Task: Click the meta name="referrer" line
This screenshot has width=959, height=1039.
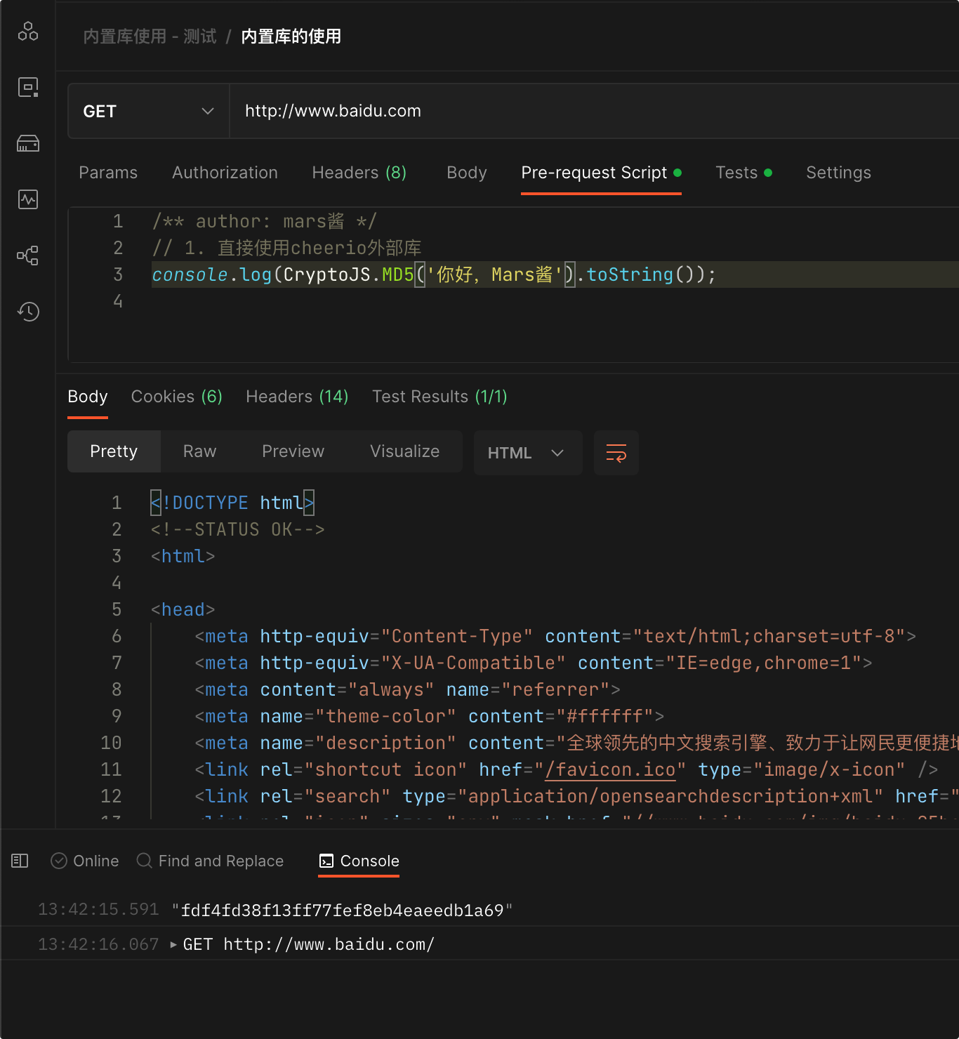Action: [407, 690]
